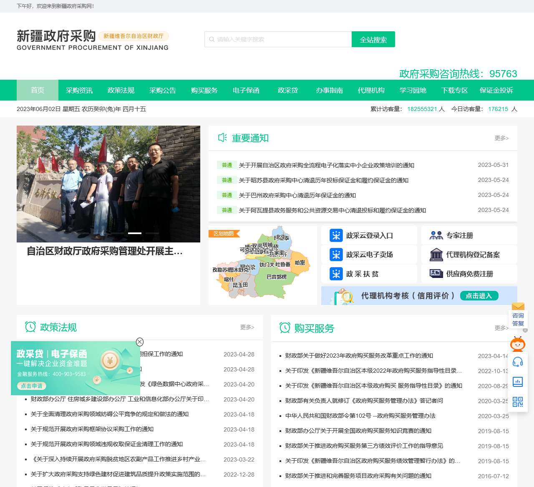This screenshot has height=487, width=534.
Task: Open the 政采云登录入口 grid icon
Action: [336, 235]
